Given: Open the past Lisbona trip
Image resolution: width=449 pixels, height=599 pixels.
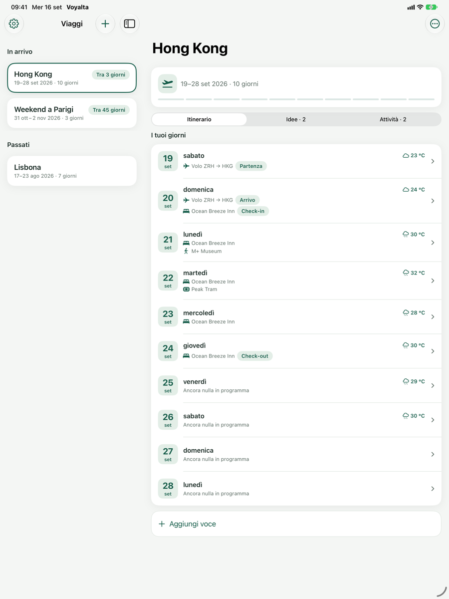Looking at the screenshot, I should (72, 171).
